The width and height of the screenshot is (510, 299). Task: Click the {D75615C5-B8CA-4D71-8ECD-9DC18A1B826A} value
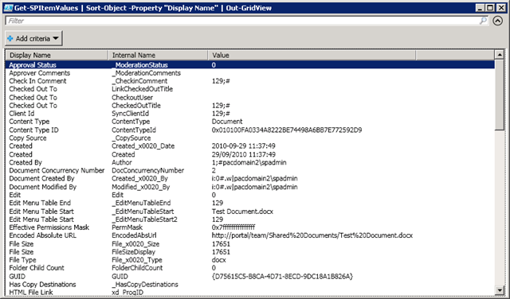pyautogui.click(x=282, y=276)
